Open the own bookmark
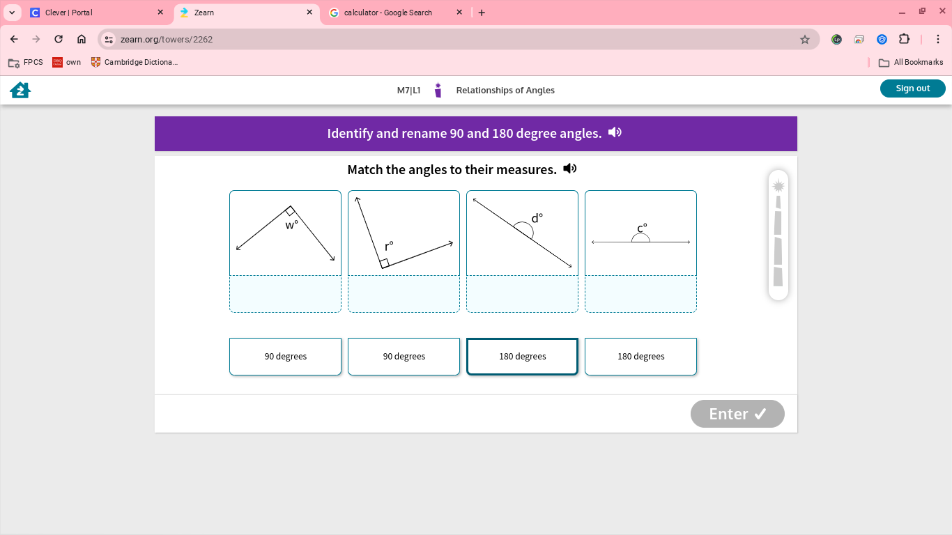This screenshot has height=535, width=952. click(x=67, y=62)
